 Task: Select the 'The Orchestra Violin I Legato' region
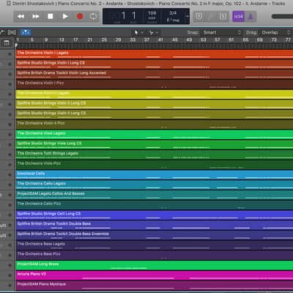coord(155,54)
